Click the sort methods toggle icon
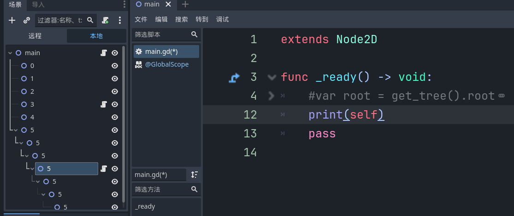 (194, 175)
